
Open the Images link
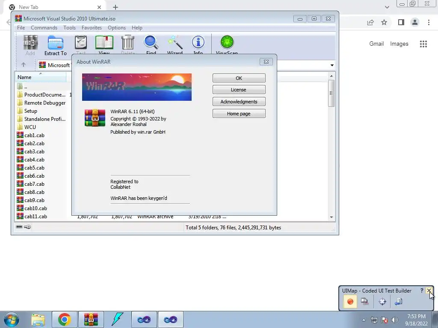399,44
